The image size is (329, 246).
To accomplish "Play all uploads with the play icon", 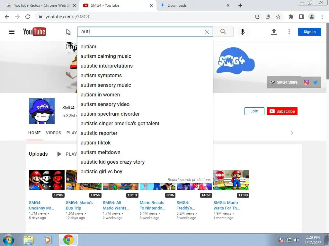I will pyautogui.click(x=59, y=154).
